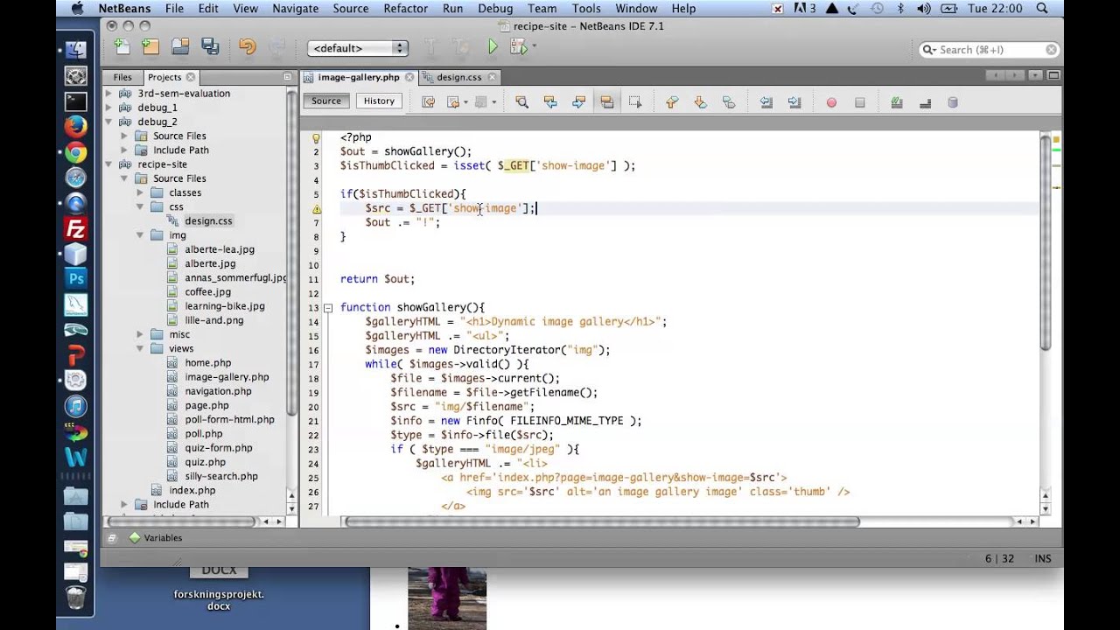1120x630 pixels.
Task: Switch to History view
Action: click(379, 101)
